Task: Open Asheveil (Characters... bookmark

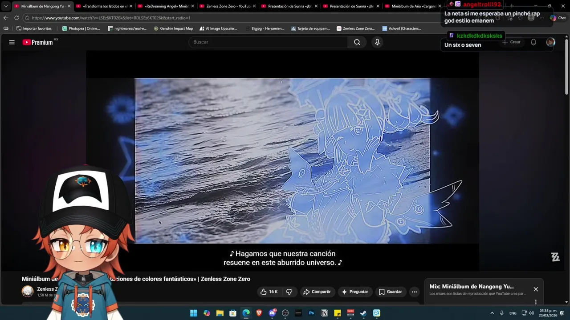Action: click(x=402, y=28)
